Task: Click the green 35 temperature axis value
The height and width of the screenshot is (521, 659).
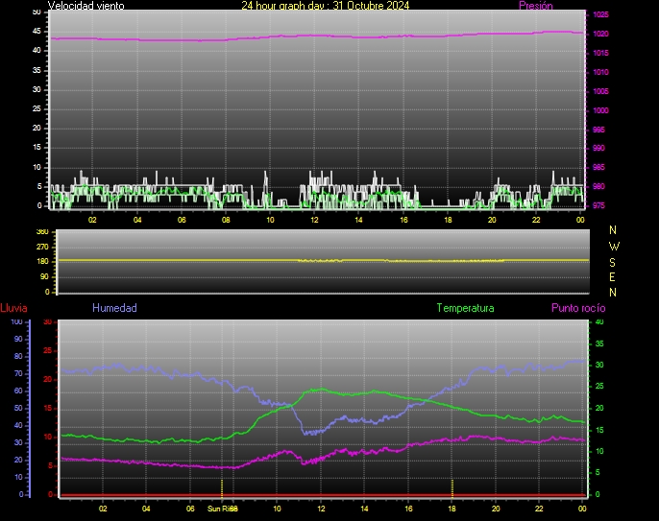Action: tap(599, 343)
